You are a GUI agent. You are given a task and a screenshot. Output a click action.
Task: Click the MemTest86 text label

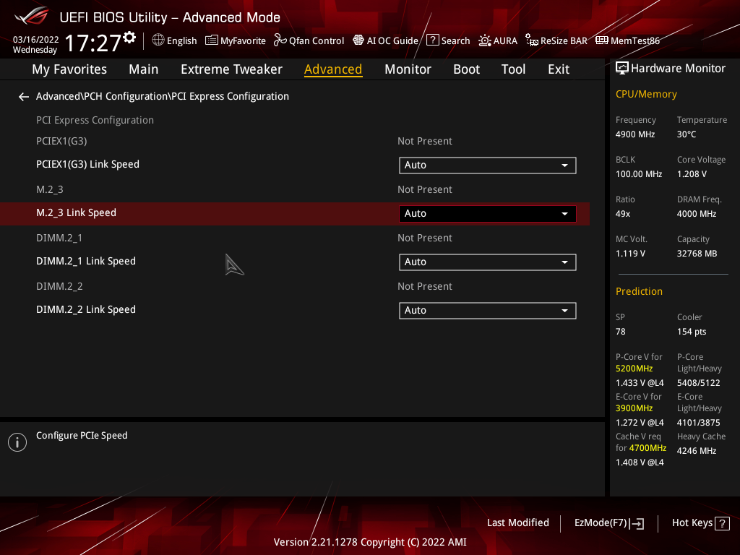tap(634, 41)
